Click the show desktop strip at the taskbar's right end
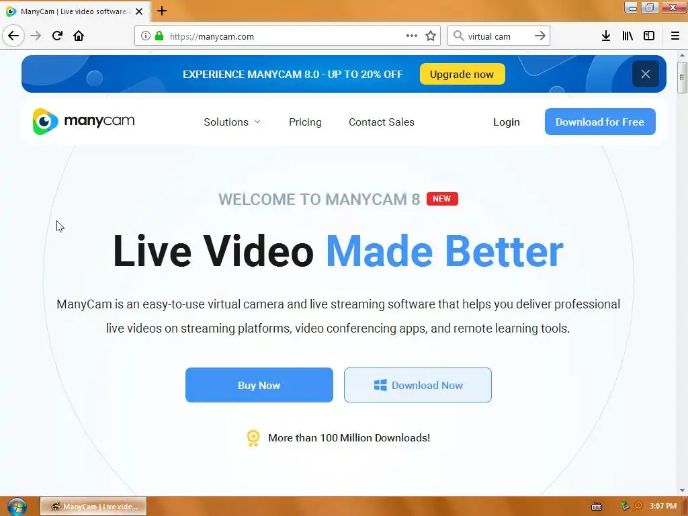 [x=685, y=507]
